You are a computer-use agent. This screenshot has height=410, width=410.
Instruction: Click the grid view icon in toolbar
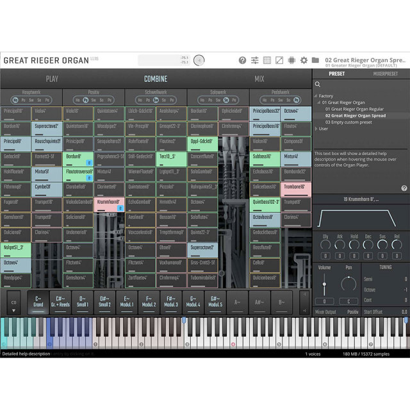(x=267, y=60)
